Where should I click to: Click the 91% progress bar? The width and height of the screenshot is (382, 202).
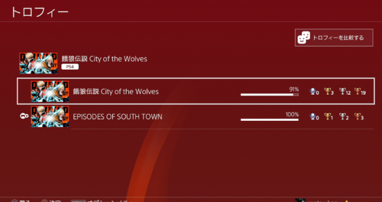[x=270, y=95]
